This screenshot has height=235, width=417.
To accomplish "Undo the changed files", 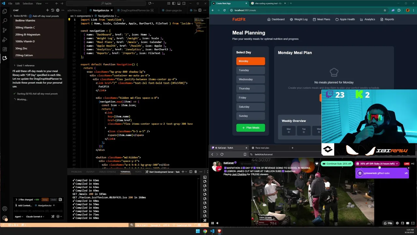I will click(53, 199).
